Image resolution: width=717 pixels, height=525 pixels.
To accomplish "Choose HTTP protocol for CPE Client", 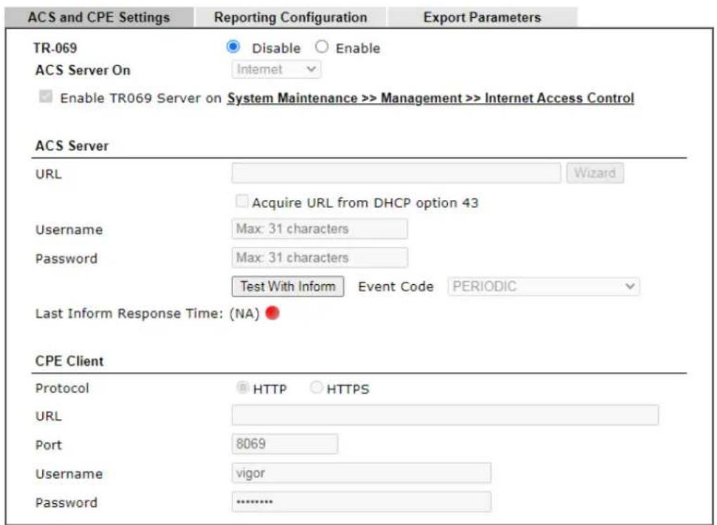I will (242, 388).
